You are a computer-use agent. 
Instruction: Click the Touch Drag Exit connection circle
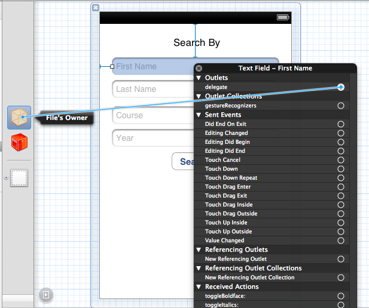pyautogui.click(x=341, y=196)
